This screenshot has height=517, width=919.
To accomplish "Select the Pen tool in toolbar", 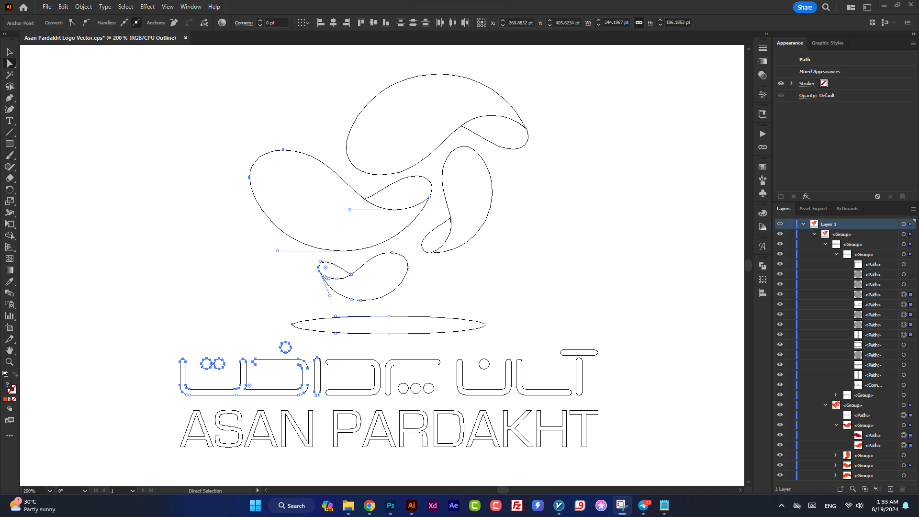I will point(10,97).
